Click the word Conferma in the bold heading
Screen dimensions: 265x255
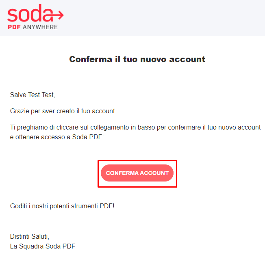[91, 59]
